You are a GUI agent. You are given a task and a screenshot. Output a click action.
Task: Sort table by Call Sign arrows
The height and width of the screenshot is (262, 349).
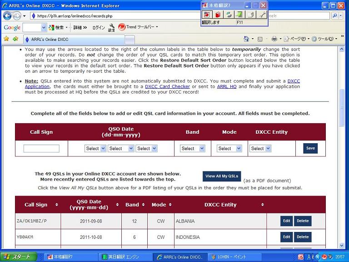[56, 205]
